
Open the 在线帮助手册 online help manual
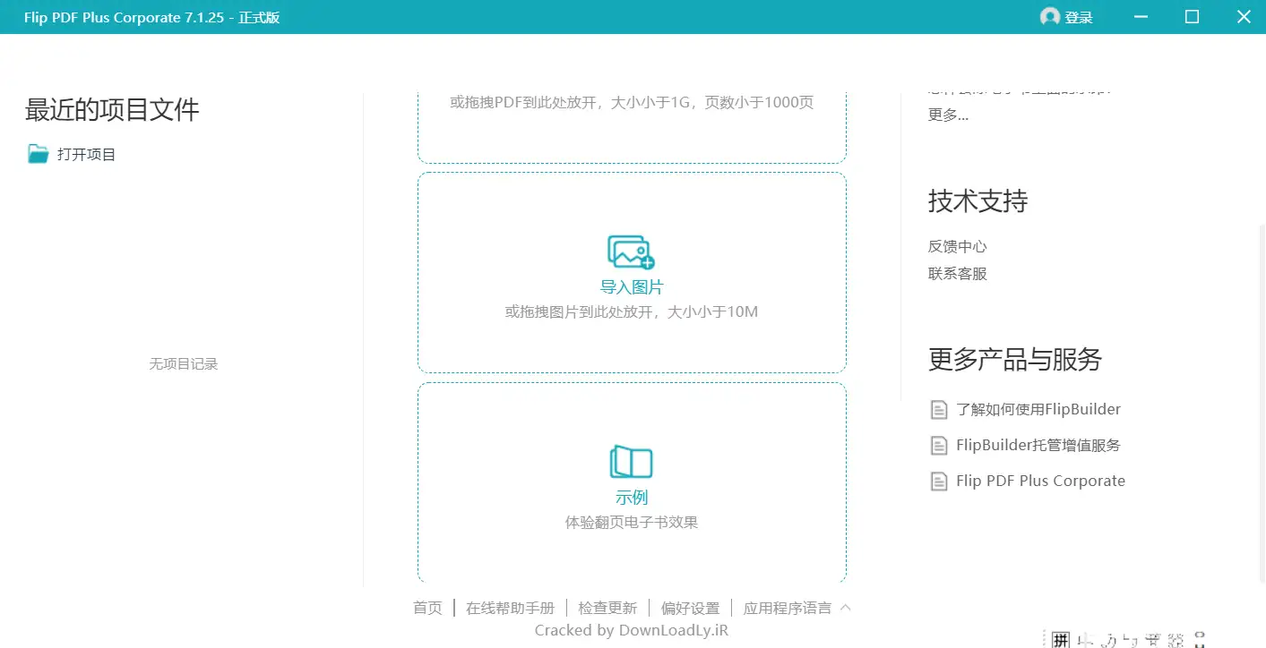[510, 609]
